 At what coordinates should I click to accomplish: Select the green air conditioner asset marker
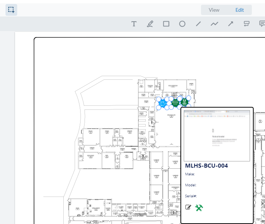click(x=175, y=103)
